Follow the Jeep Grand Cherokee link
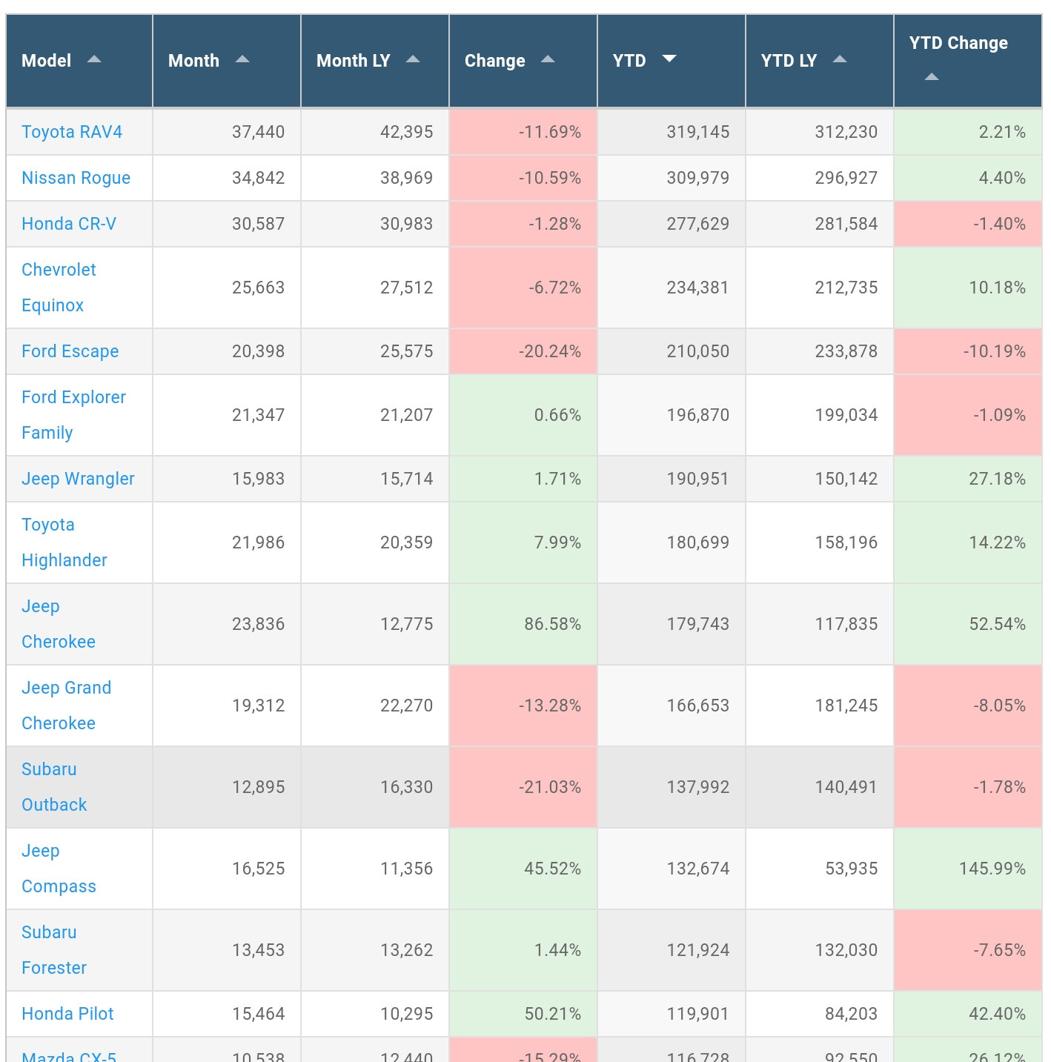This screenshot has width=1051, height=1062. (66, 706)
